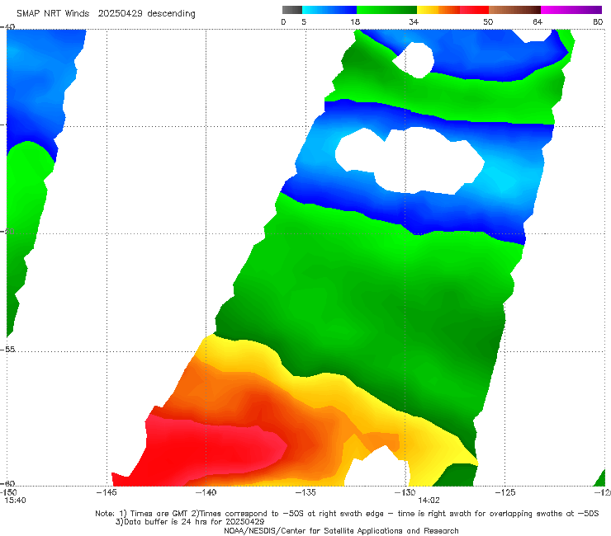Click the color bar label '64'
This screenshot has width=611, height=536.
pos(538,21)
